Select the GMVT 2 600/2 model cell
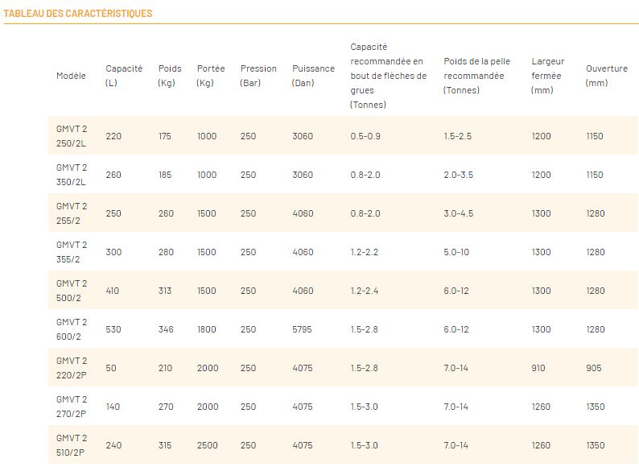Image resolution: width=639 pixels, height=471 pixels. pyautogui.click(x=72, y=329)
